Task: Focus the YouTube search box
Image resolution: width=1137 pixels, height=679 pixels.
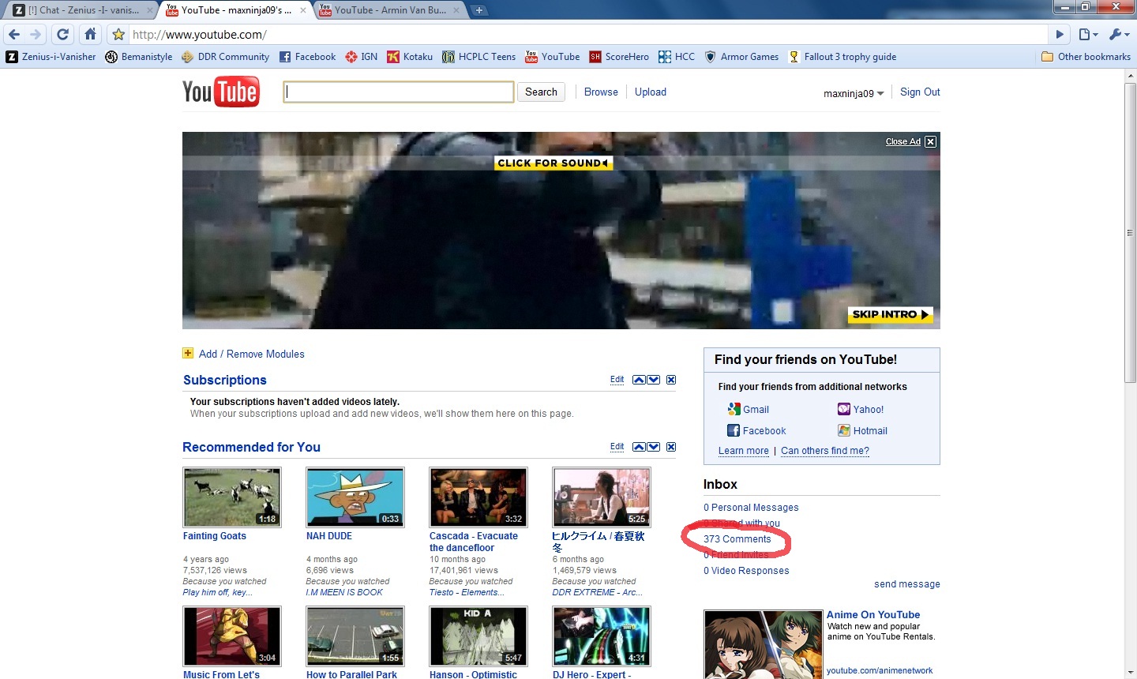Action: pyautogui.click(x=399, y=92)
